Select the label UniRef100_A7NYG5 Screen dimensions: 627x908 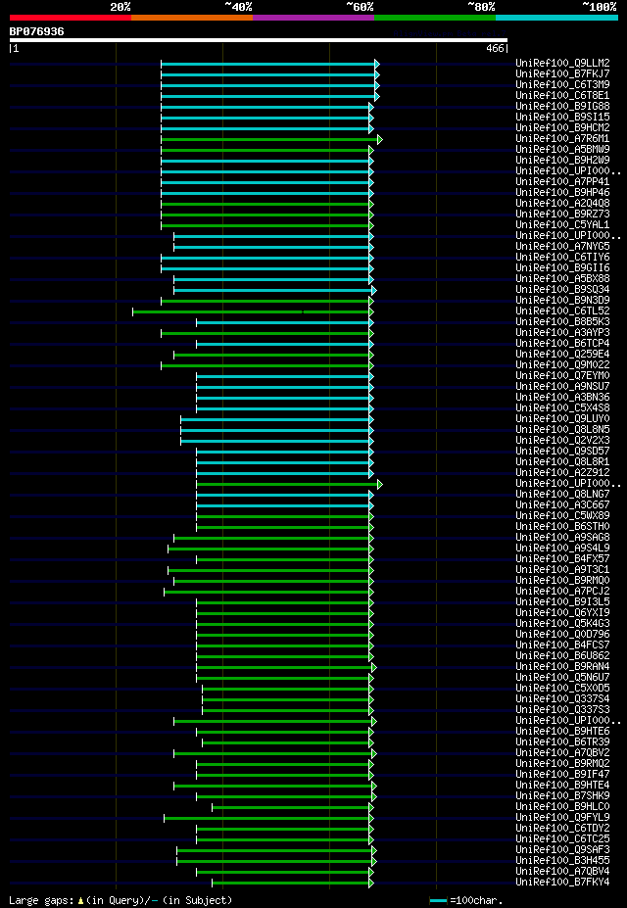click(x=562, y=247)
